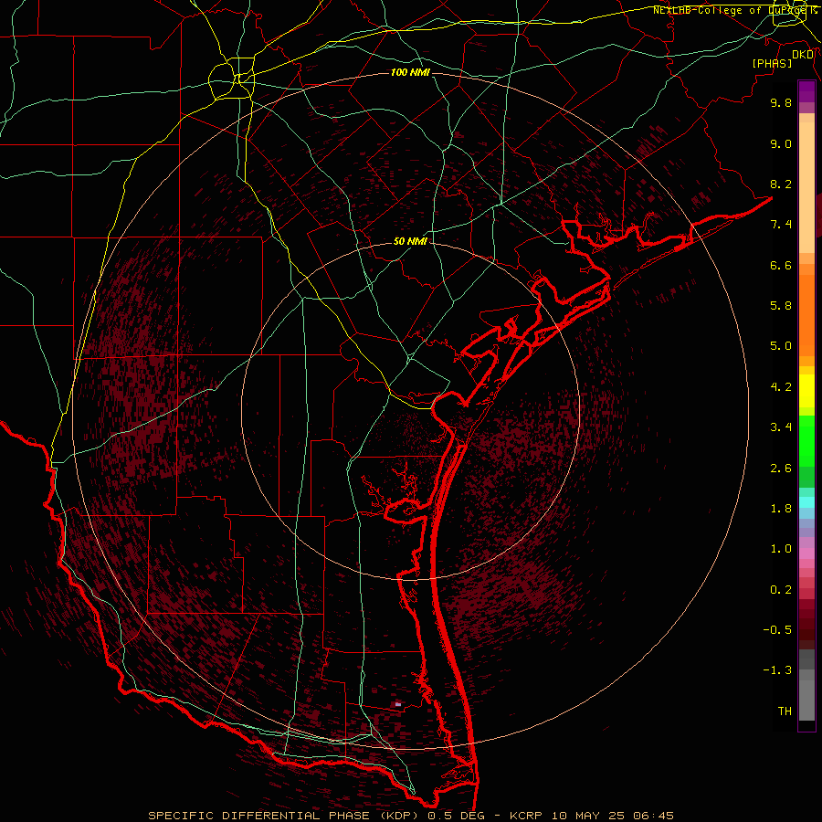Click the "2.6" color scale value

(x=781, y=469)
